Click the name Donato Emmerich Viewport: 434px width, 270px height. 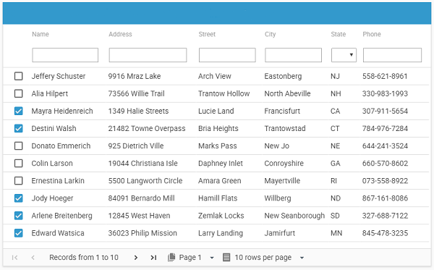(61, 146)
